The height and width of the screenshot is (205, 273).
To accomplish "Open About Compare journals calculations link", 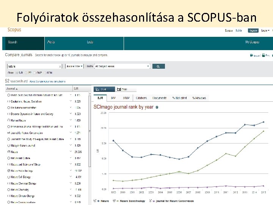I will pos(47,81).
